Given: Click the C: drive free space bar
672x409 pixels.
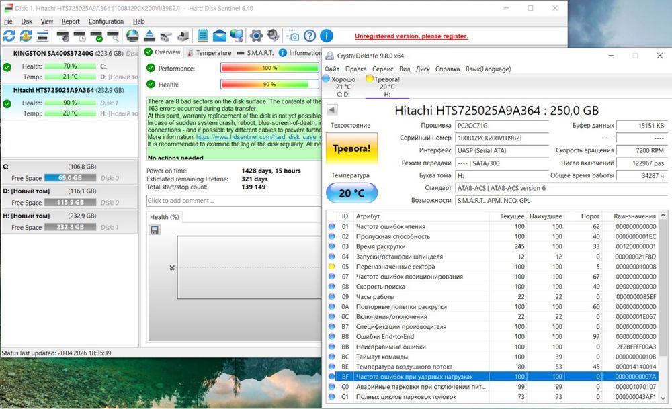Looking at the screenshot, I should 71,178.
